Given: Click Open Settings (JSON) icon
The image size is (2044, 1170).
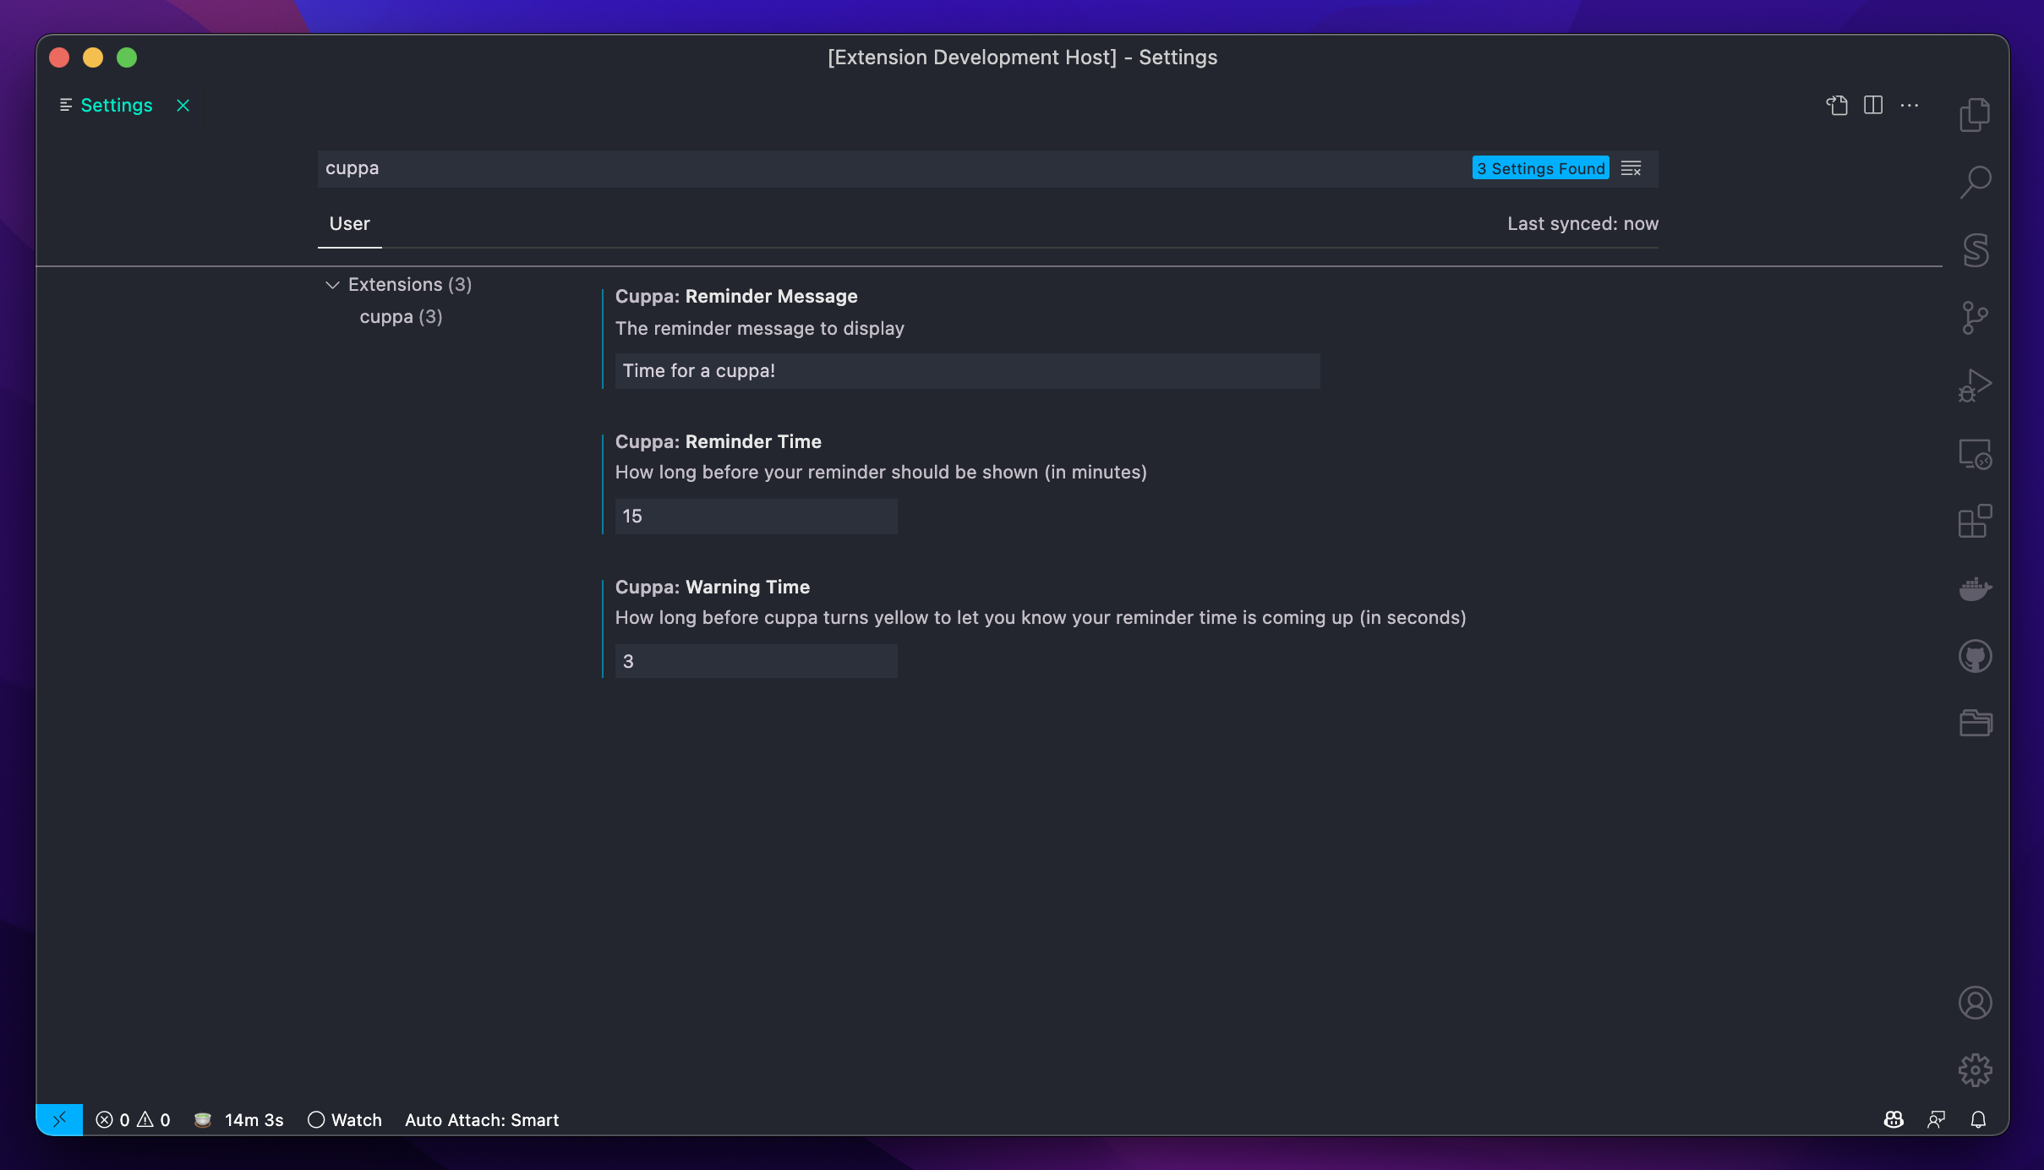Looking at the screenshot, I should (x=1836, y=105).
